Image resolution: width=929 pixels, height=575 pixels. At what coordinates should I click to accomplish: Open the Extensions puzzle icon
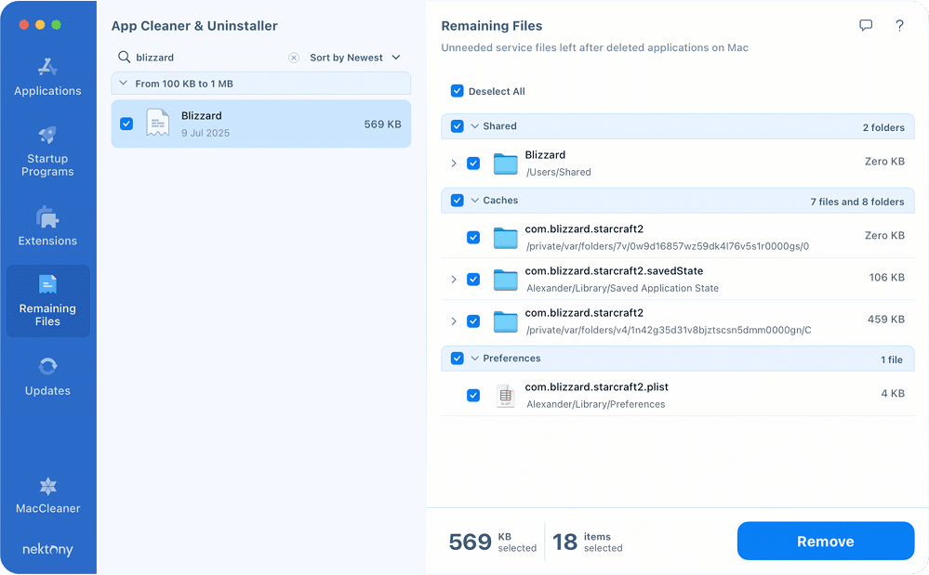tap(47, 217)
